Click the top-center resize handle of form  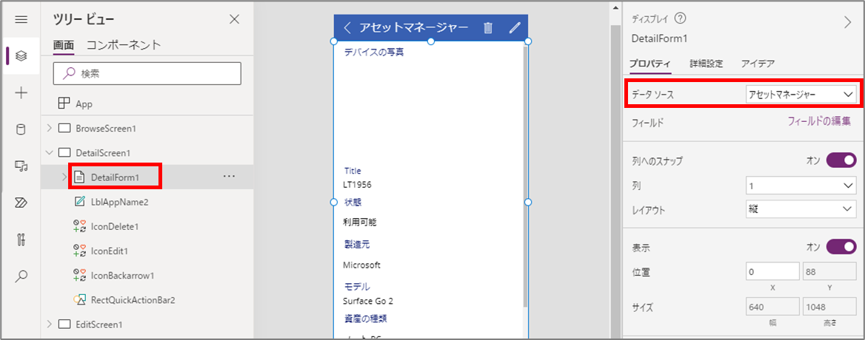point(431,41)
